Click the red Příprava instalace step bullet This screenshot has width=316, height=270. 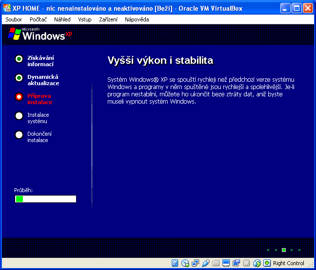19,97
